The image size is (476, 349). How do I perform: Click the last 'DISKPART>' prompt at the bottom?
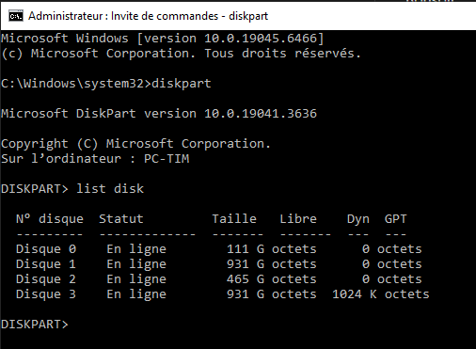[35, 325]
